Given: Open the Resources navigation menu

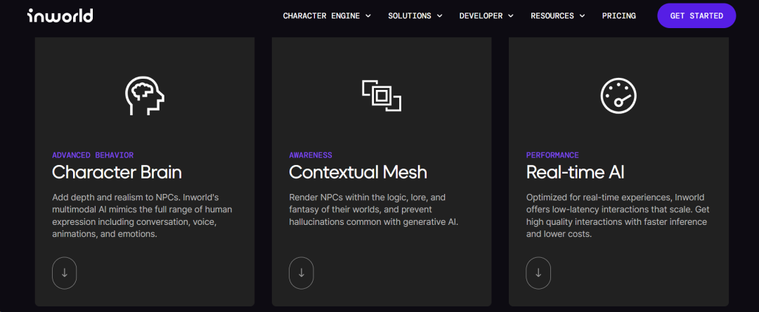Looking at the screenshot, I should pyautogui.click(x=559, y=15).
